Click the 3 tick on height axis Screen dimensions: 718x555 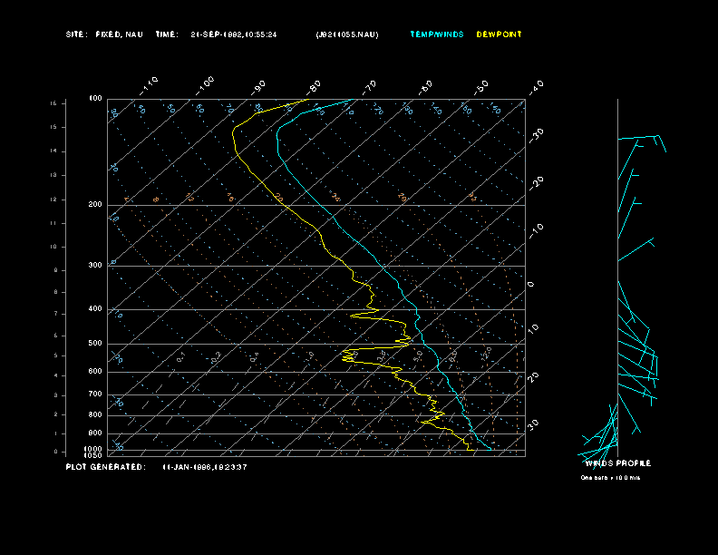(x=56, y=395)
